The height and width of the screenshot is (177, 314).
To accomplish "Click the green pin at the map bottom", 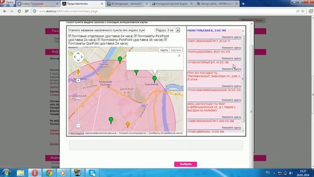I will [x=111, y=120].
